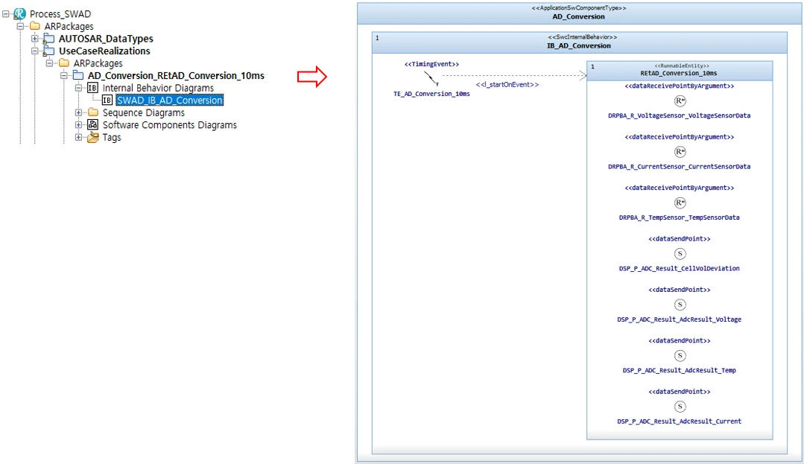Image resolution: width=804 pixels, height=464 pixels.
Task: Click the SWAD_IB_AD_Conversion diagram IB icon
Action: tap(107, 101)
